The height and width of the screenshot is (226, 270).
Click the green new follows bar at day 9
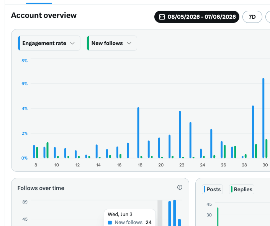pos(47,150)
